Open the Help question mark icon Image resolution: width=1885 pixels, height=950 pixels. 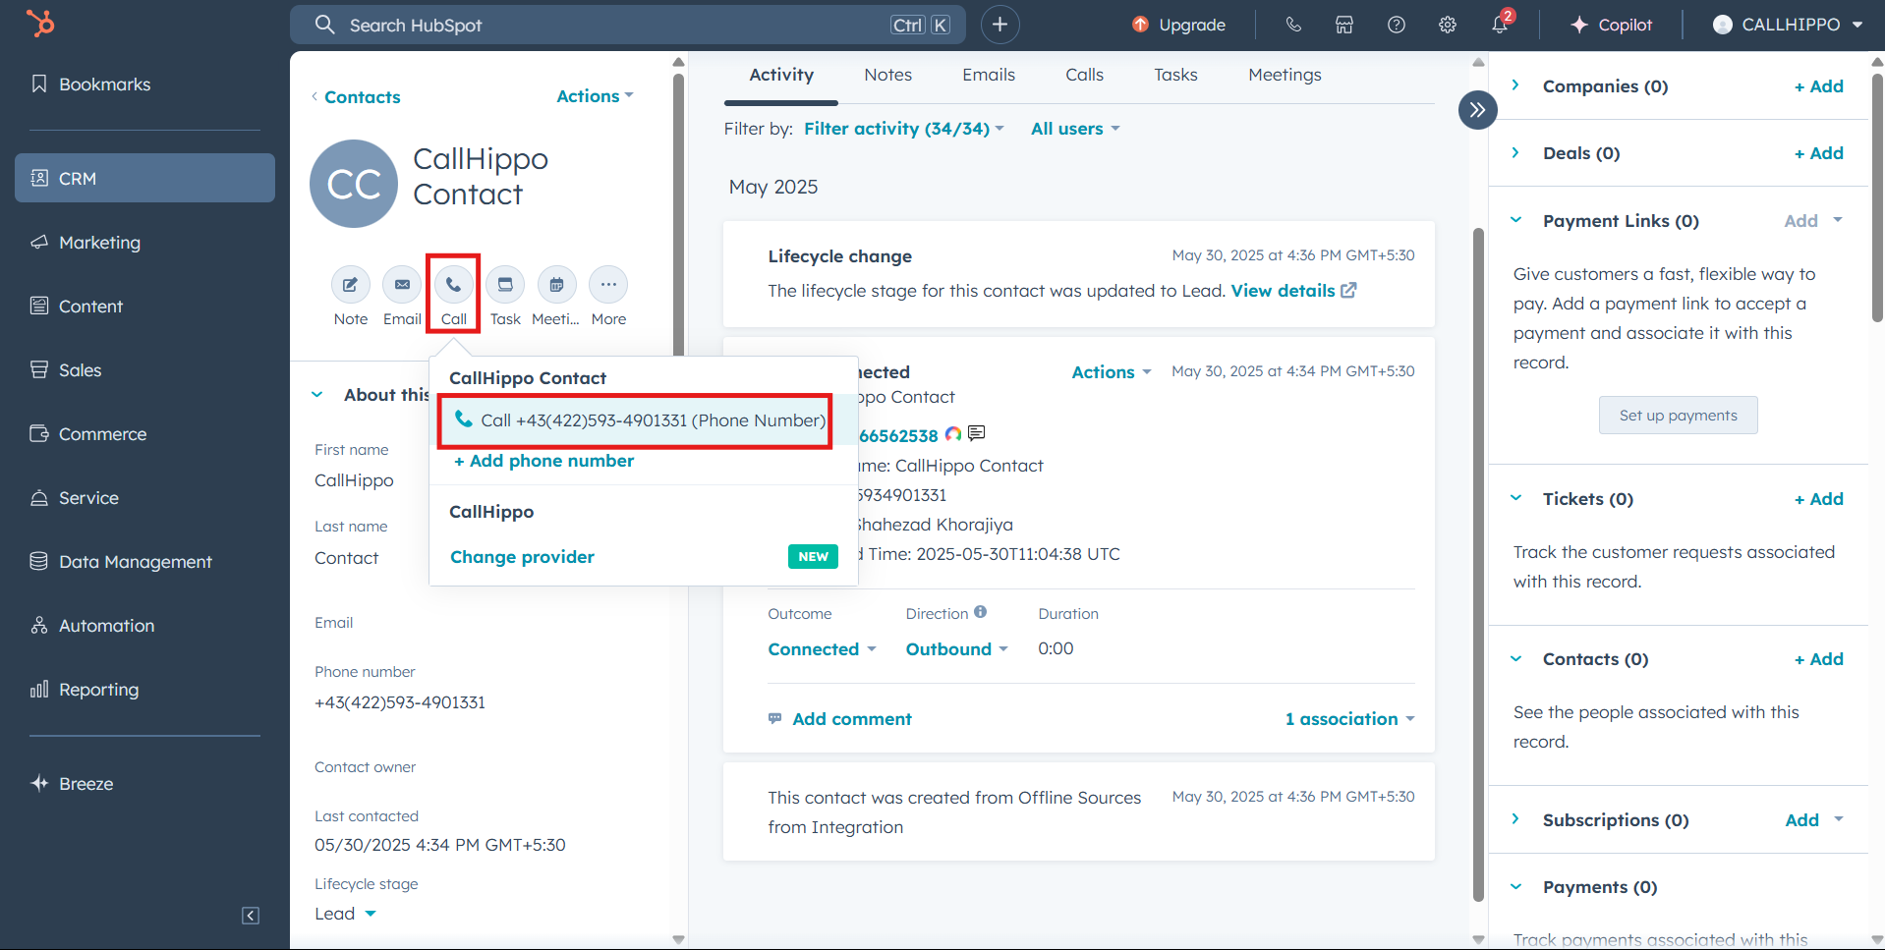(x=1396, y=25)
